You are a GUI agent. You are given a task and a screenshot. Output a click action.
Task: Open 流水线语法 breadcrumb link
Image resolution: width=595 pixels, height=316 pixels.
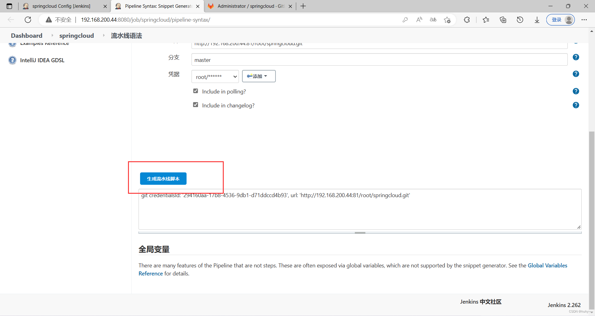pyautogui.click(x=126, y=36)
